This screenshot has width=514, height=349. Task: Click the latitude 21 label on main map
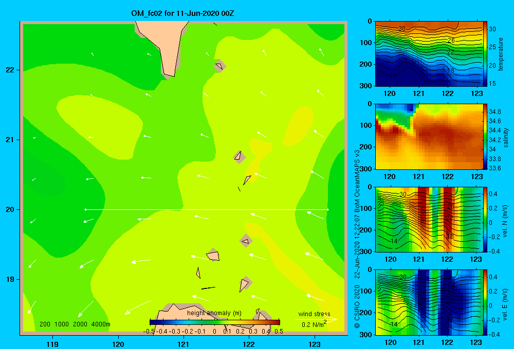(x=10, y=140)
